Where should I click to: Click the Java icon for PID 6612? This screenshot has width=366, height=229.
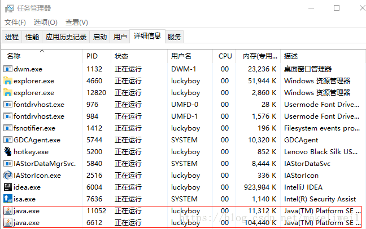pos(8,223)
